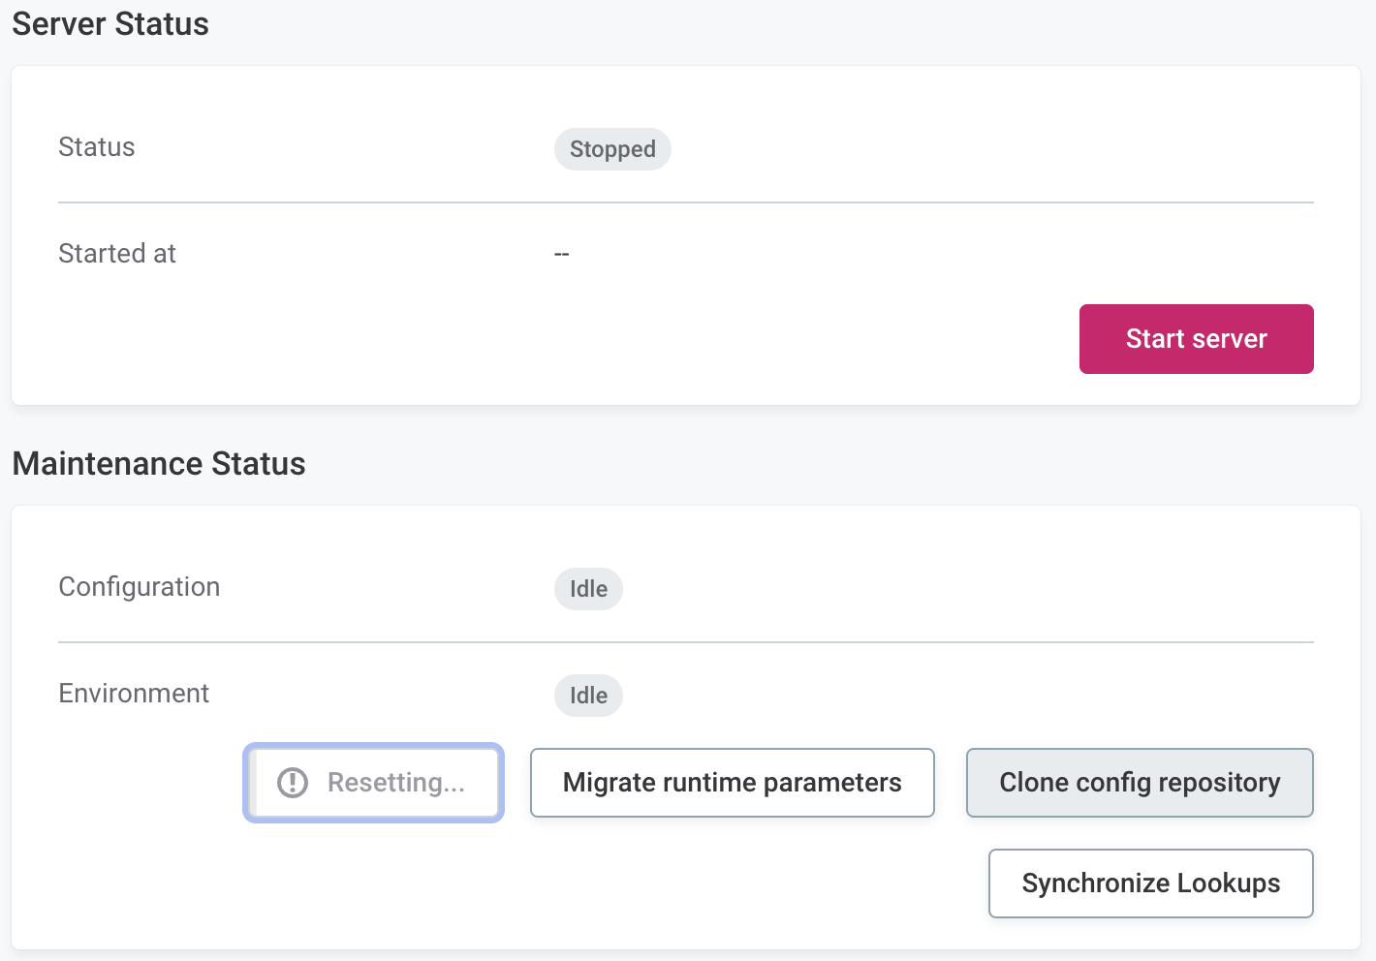Image resolution: width=1376 pixels, height=961 pixels.
Task: Click the Synchronize Lookups button
Action: pos(1150,883)
